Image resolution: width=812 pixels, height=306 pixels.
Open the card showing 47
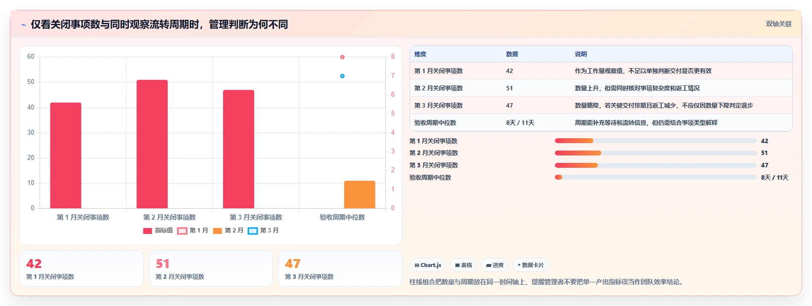(340, 268)
